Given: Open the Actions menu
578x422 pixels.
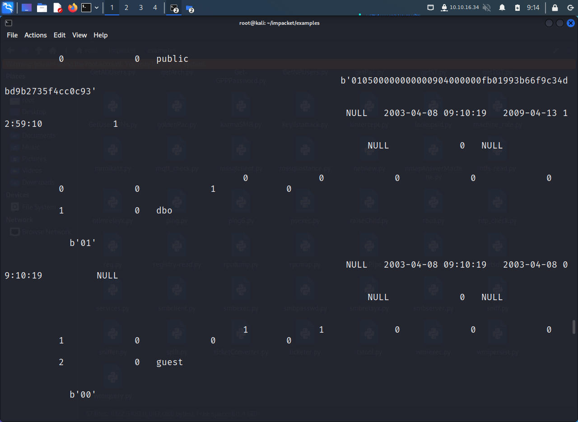Looking at the screenshot, I should [x=36, y=35].
